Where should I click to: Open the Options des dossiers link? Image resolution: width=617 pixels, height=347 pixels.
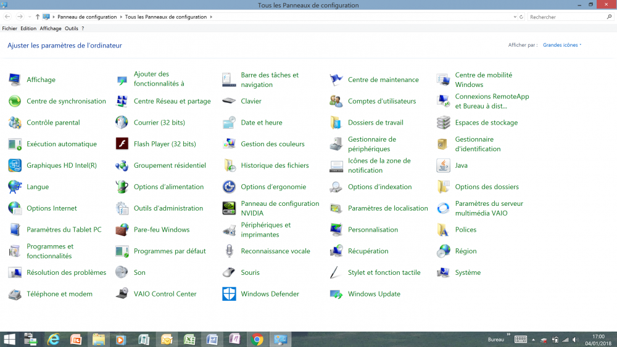tap(487, 187)
